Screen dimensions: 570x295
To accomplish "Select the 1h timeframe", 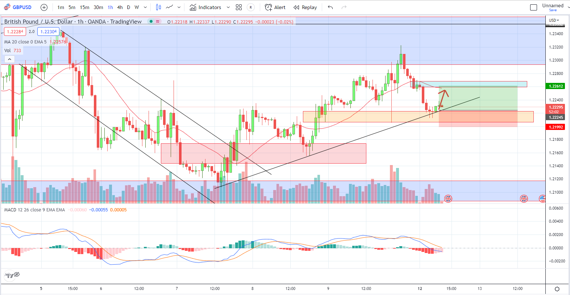I will 110,7.
